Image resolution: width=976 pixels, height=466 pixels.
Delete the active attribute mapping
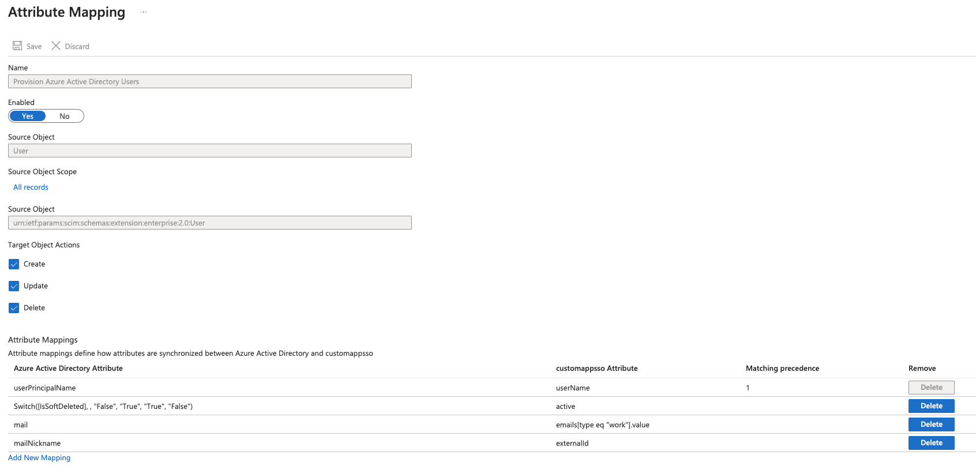tap(931, 406)
